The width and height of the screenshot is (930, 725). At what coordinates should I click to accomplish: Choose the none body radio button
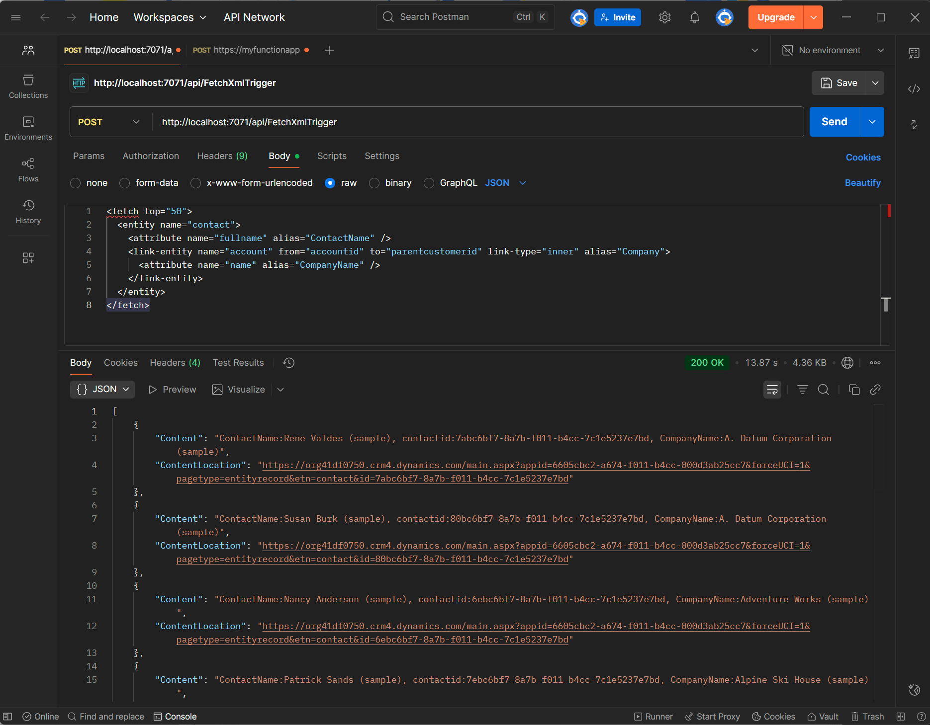click(76, 183)
